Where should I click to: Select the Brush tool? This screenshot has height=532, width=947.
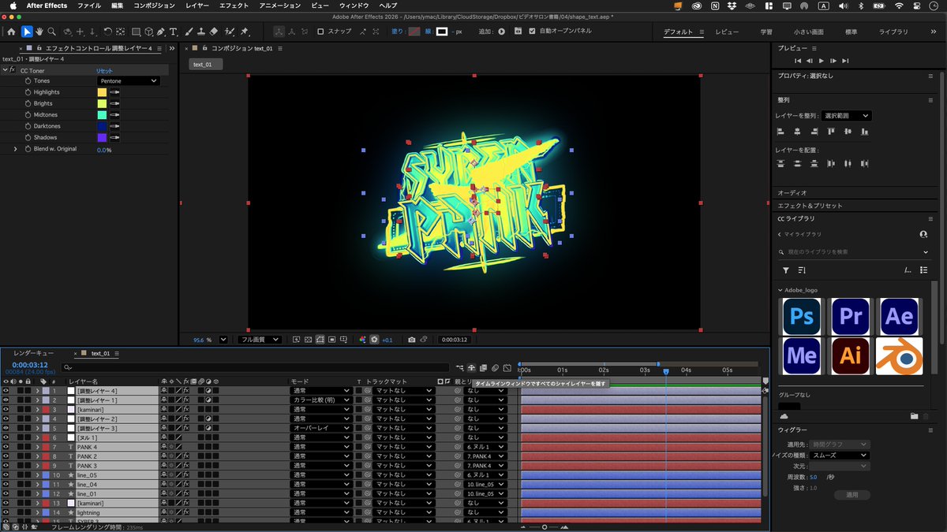click(189, 32)
